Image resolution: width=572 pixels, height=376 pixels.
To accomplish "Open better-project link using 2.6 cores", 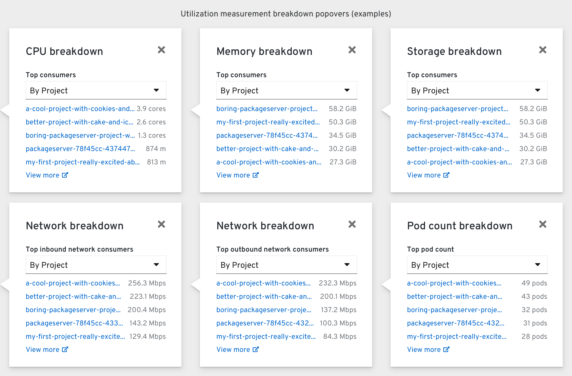I will (79, 122).
